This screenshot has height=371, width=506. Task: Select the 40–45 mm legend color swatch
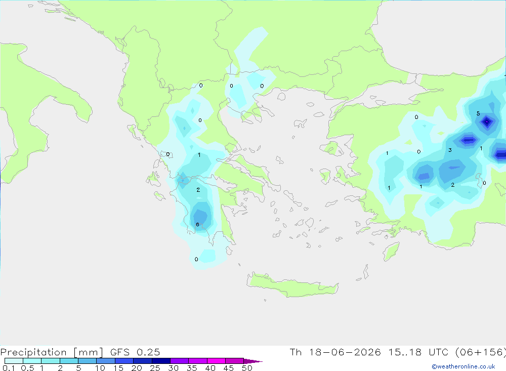[216, 361]
